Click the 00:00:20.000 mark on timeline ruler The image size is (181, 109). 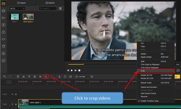[80, 82]
